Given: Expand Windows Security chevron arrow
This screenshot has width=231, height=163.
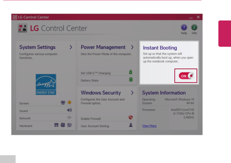Looking at the screenshot, I should pyautogui.click(x=132, y=93).
